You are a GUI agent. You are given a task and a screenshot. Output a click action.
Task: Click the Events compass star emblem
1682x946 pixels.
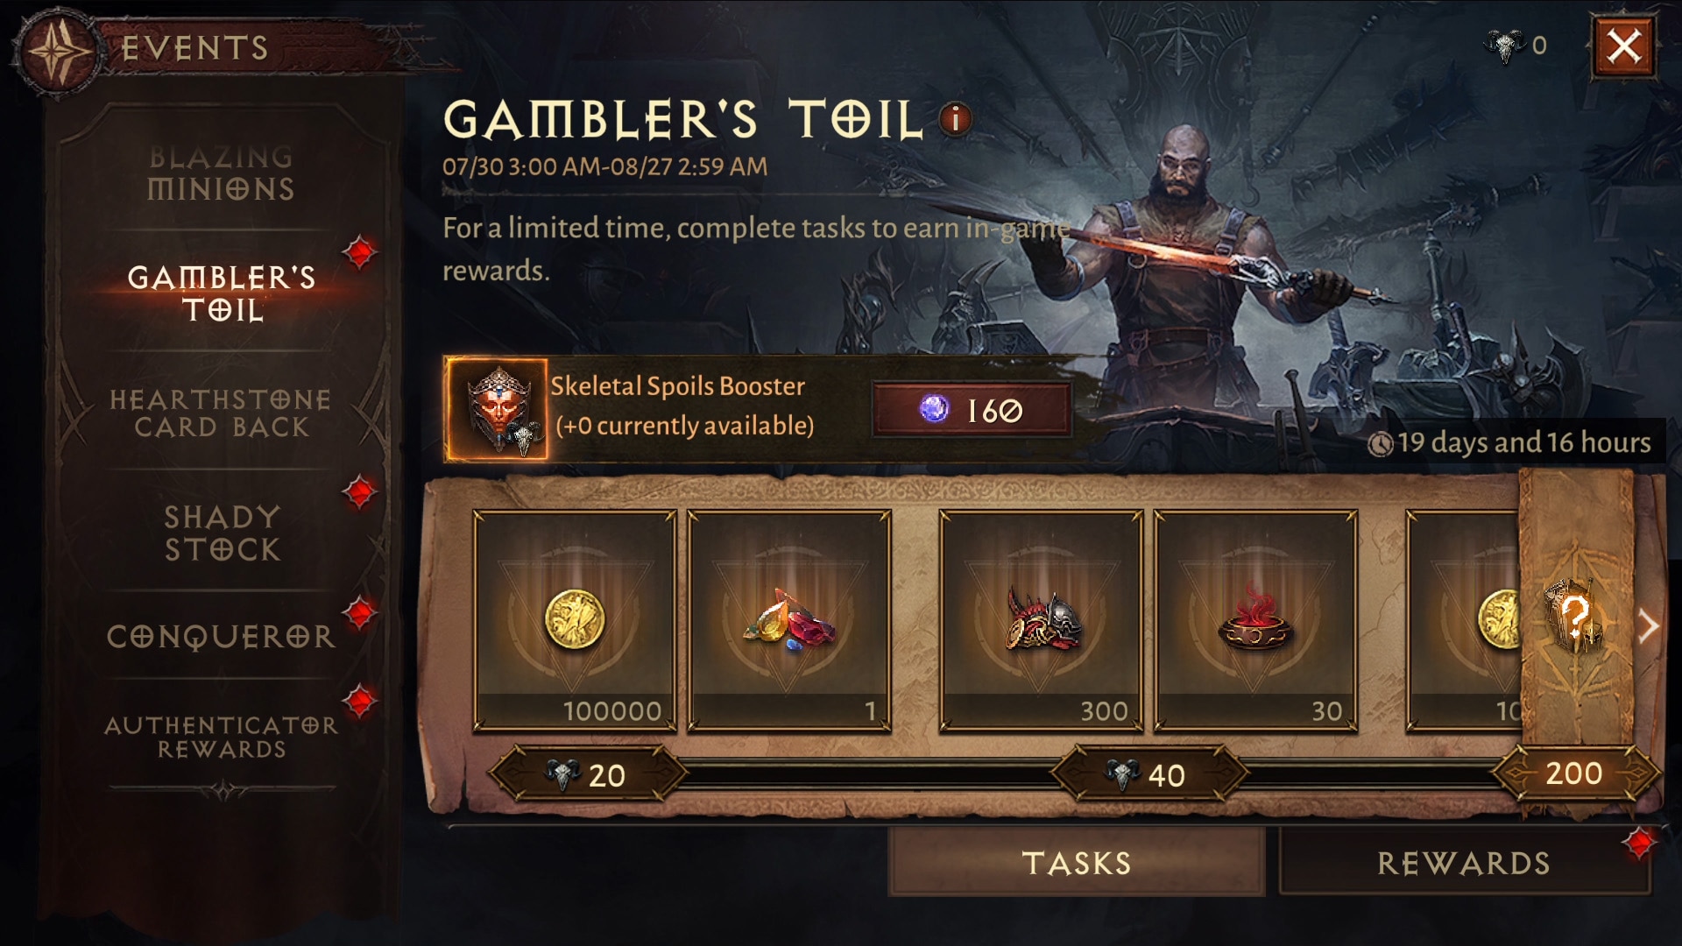[58, 50]
